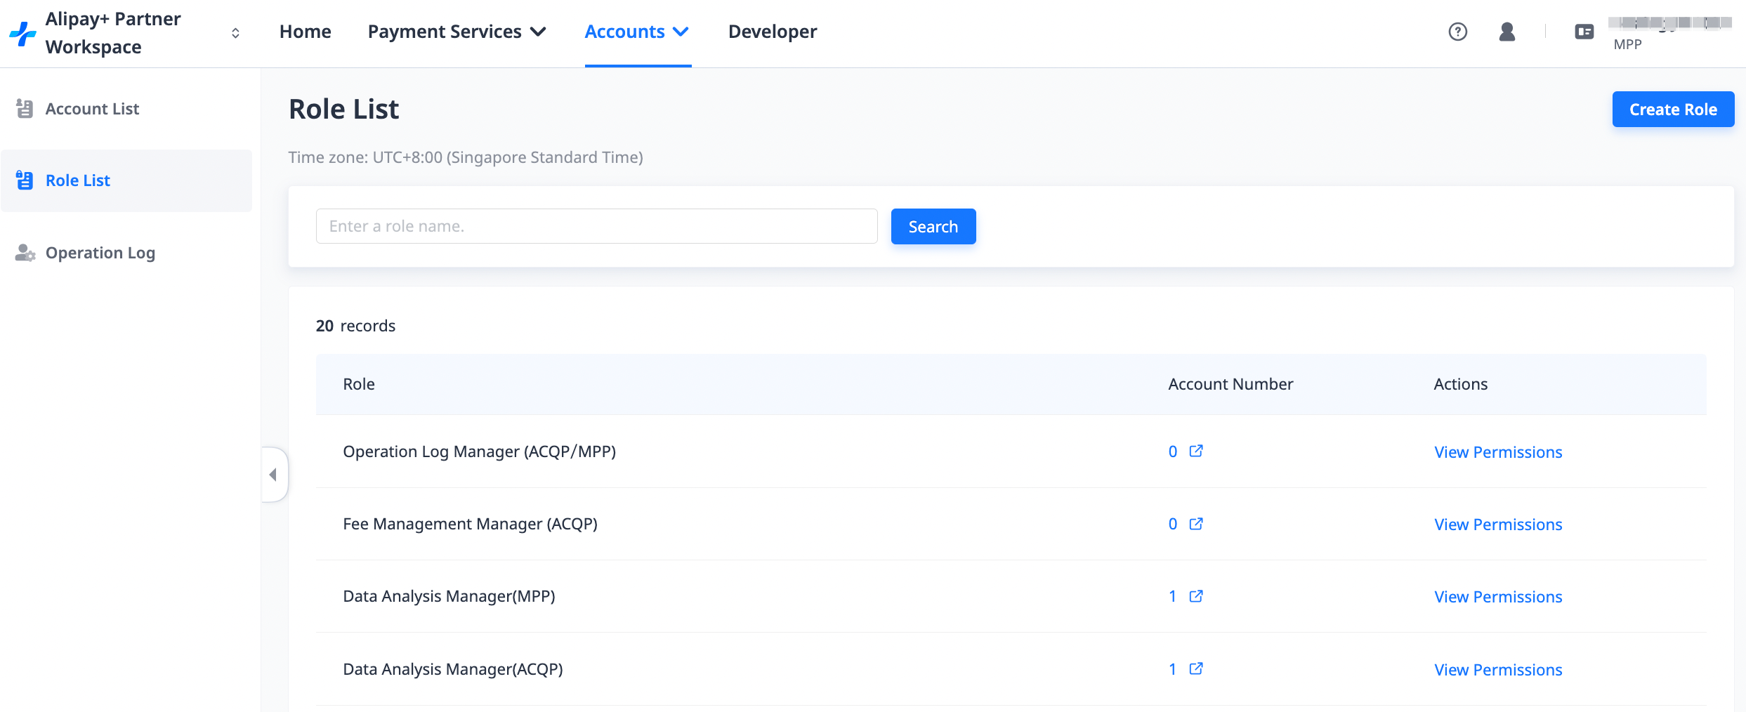Expand the workspace switcher arrows
Screen dimensions: 1746x712
tap(235, 33)
